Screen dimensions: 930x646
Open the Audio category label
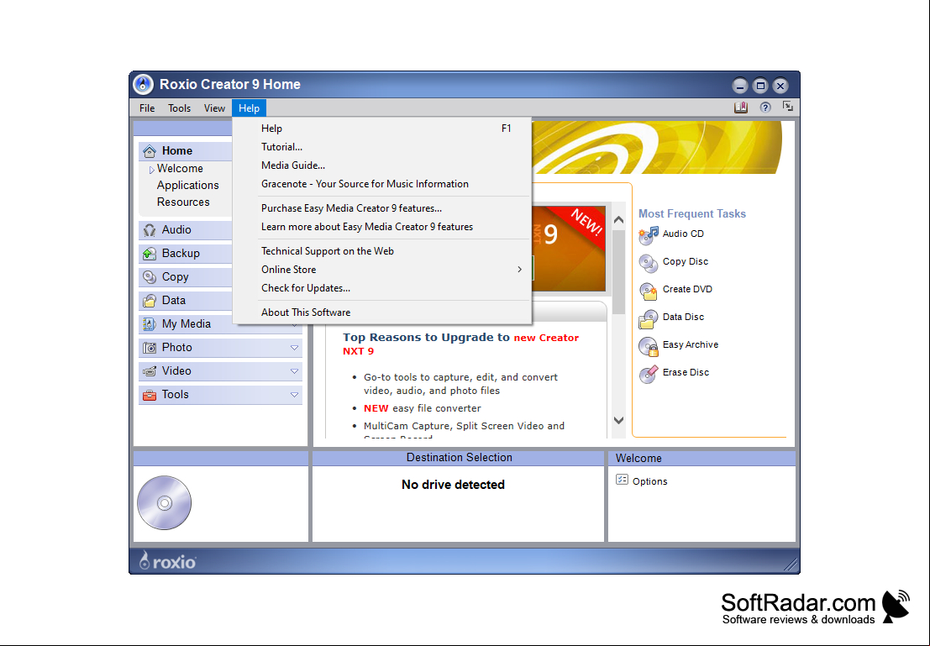point(176,229)
